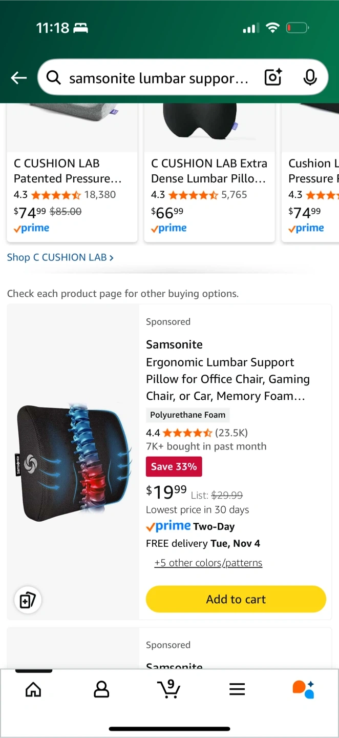Open camera lens search
Image resolution: width=339 pixels, height=738 pixels.
click(273, 78)
